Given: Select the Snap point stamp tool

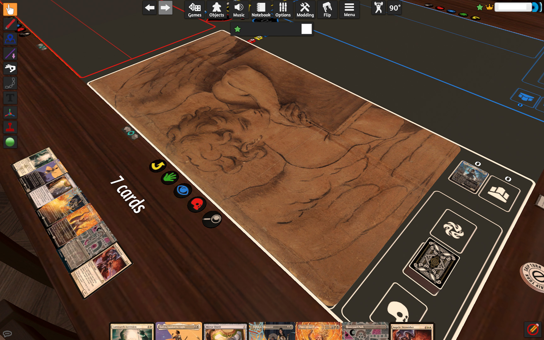Looking at the screenshot, I should tap(10, 127).
